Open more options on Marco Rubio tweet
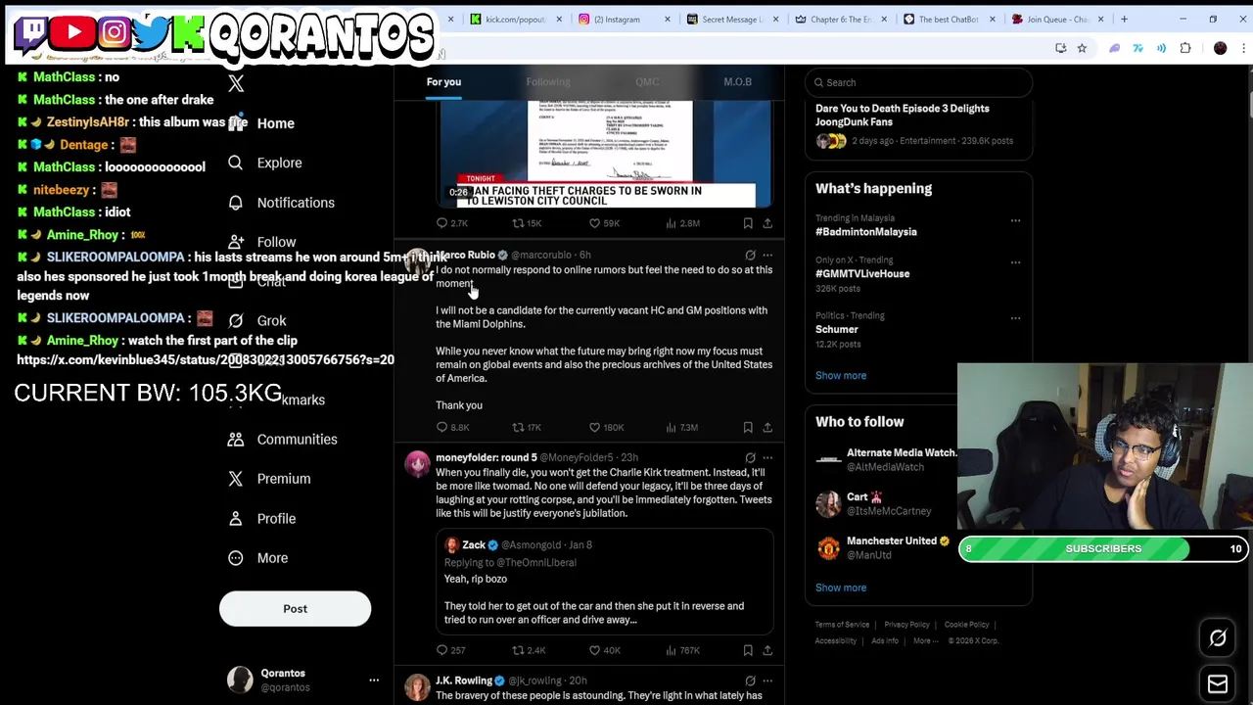This screenshot has height=705, width=1253. coord(767,256)
